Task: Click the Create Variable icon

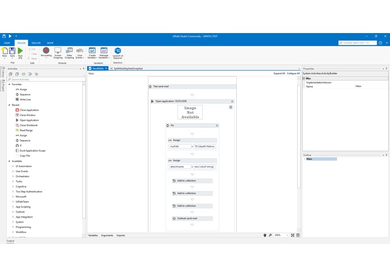Action: [92, 50]
